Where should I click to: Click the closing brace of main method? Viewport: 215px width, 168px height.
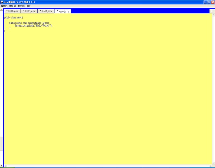[10, 28]
